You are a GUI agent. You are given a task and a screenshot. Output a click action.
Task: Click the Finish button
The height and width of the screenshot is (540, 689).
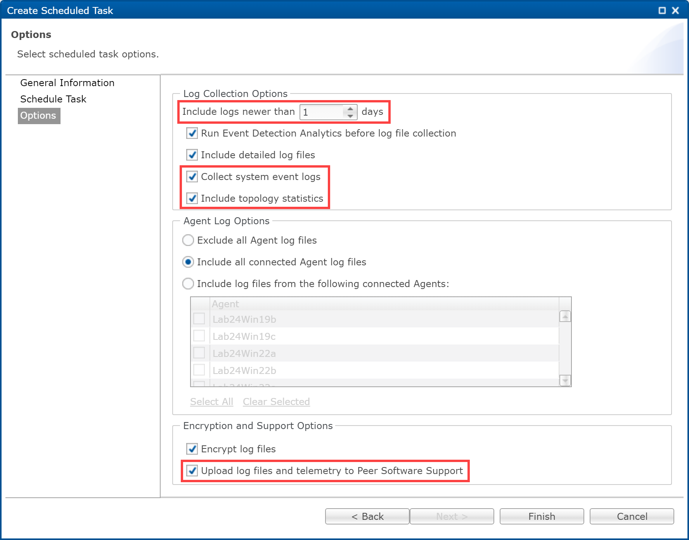[542, 516]
